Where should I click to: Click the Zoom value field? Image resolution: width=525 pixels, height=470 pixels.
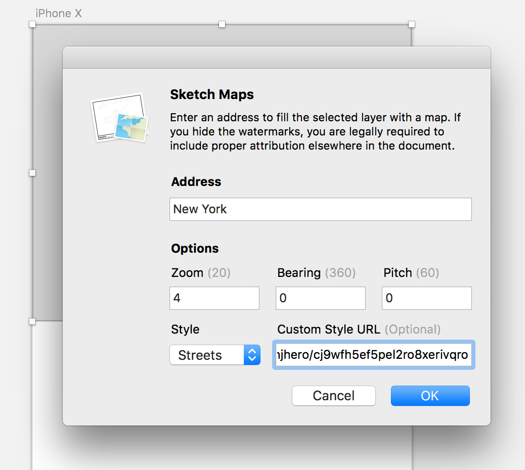214,298
